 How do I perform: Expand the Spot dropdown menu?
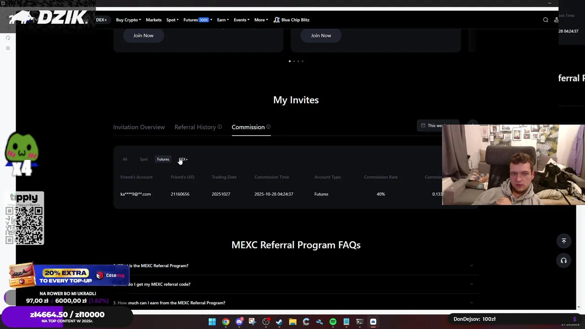pyautogui.click(x=172, y=20)
